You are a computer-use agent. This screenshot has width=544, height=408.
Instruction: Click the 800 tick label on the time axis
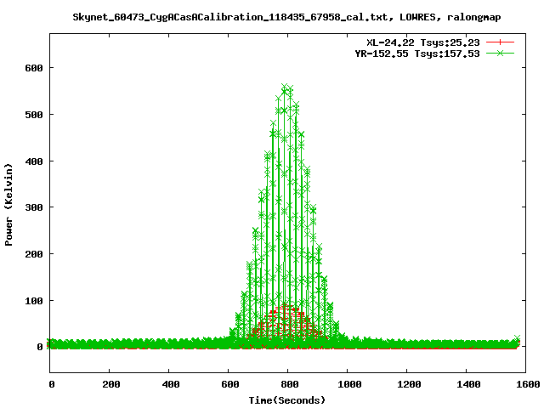pos(290,384)
